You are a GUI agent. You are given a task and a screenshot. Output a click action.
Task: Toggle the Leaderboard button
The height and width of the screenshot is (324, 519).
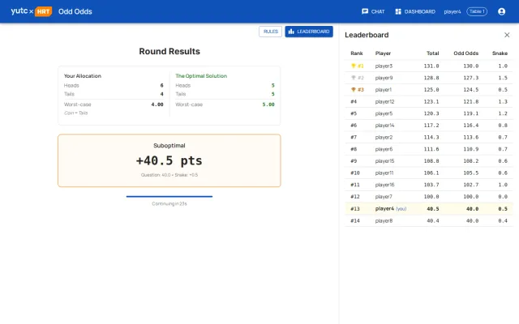point(309,32)
